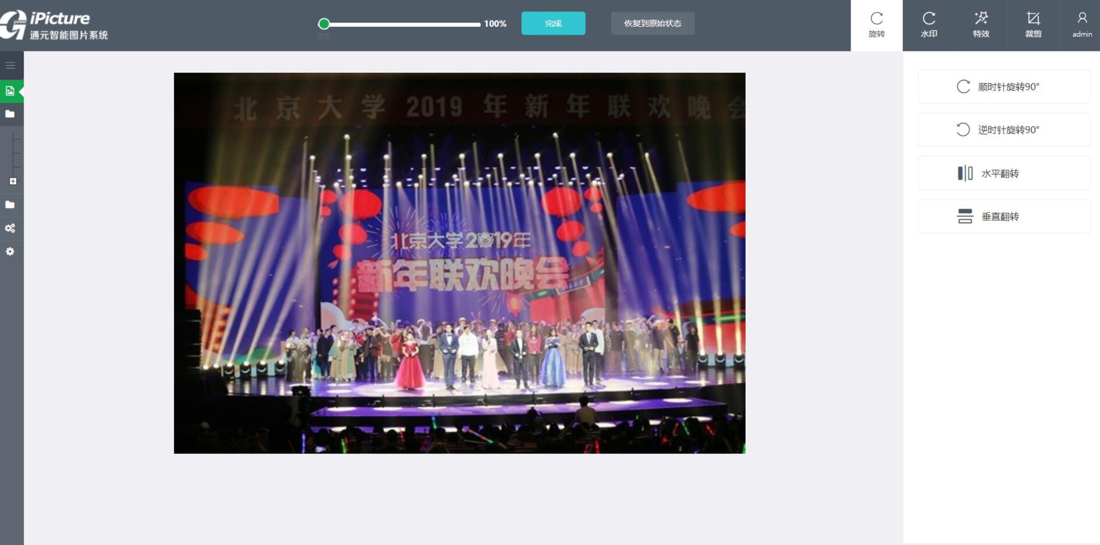Click the 完成 finish button
The image size is (1100, 545).
click(553, 23)
